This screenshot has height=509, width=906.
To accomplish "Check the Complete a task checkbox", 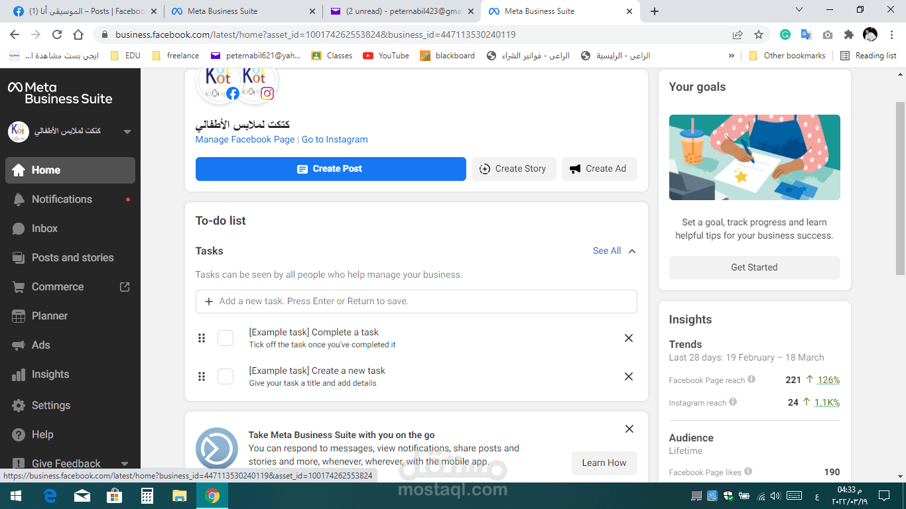I will (226, 338).
